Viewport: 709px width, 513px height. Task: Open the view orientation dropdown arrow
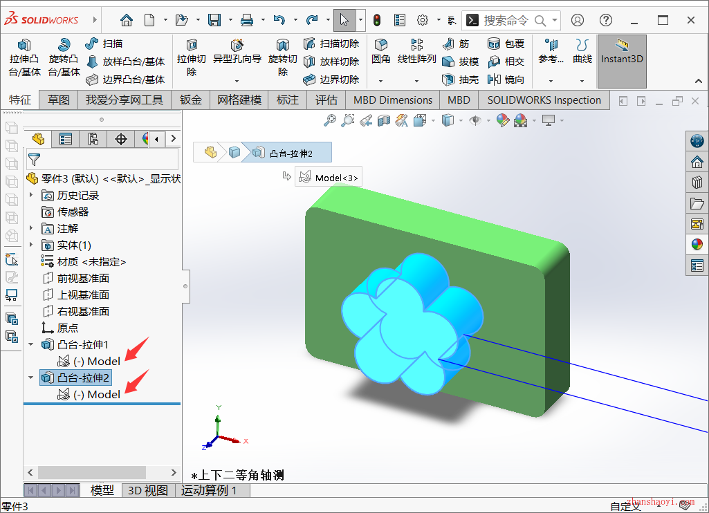433,120
